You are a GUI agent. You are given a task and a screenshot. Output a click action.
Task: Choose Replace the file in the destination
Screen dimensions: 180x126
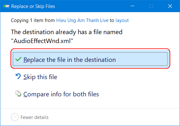90,59
